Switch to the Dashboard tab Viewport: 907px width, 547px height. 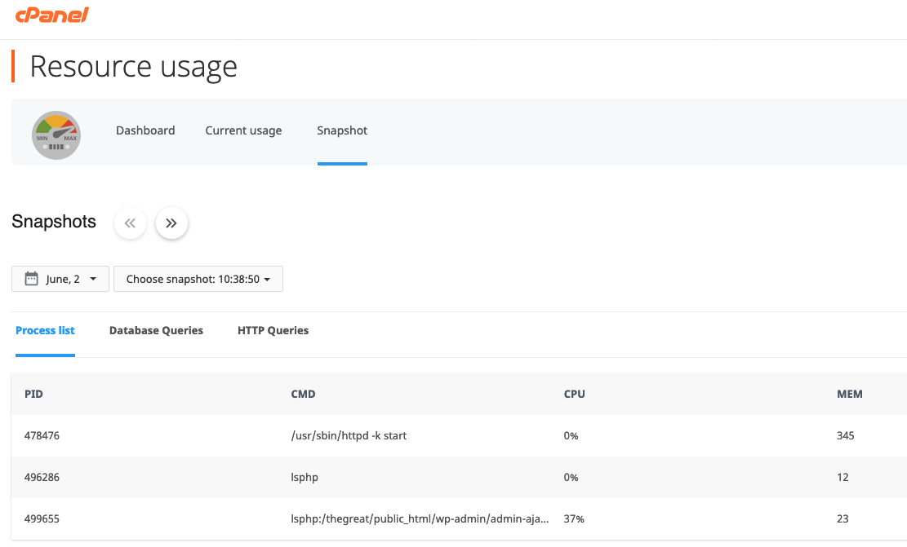145,130
